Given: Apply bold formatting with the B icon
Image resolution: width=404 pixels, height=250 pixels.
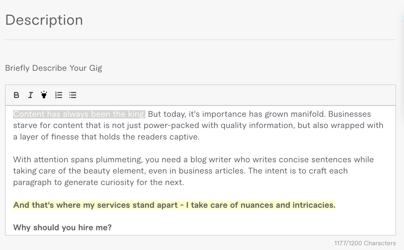Looking at the screenshot, I should [x=16, y=95].
